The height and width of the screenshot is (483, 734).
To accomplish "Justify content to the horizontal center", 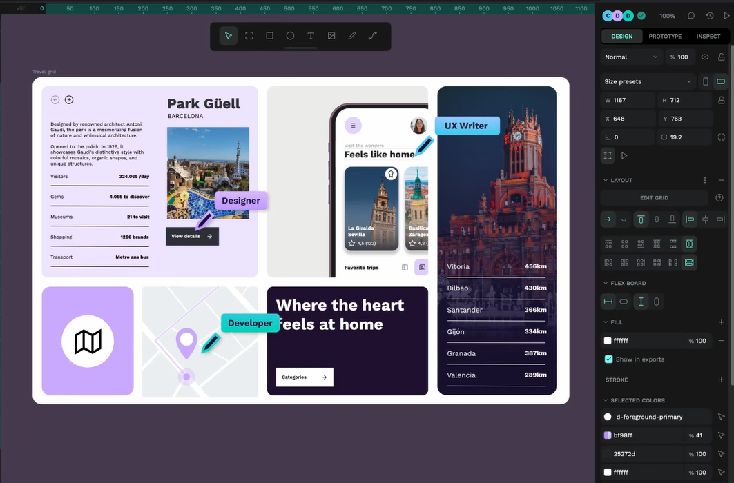I will (x=706, y=219).
